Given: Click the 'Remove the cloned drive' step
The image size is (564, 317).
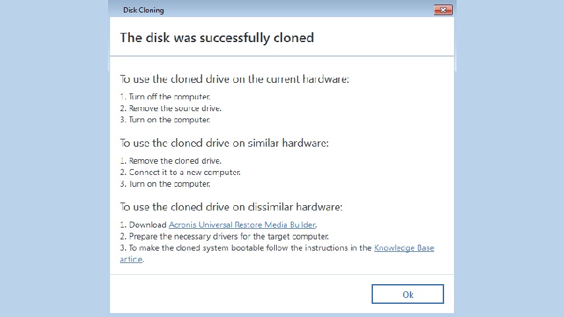Looking at the screenshot, I should (x=171, y=161).
